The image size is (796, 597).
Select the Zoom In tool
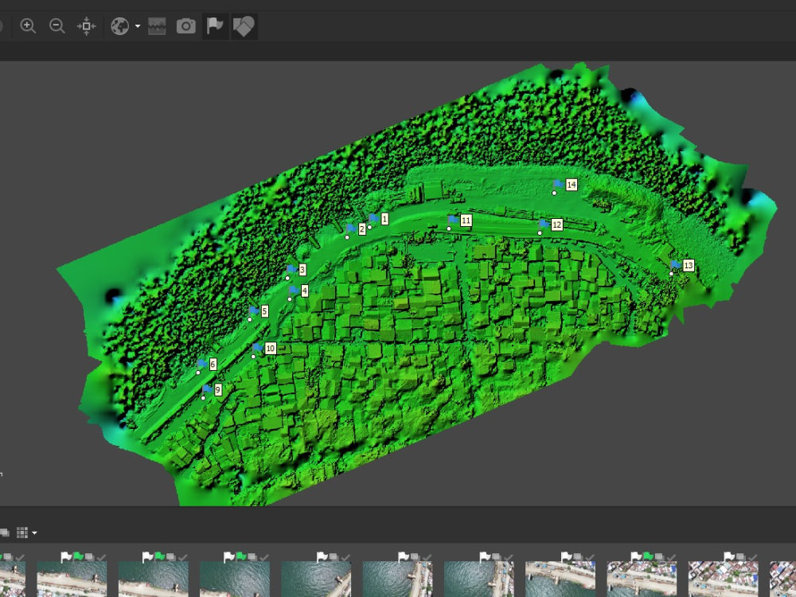[x=28, y=25]
